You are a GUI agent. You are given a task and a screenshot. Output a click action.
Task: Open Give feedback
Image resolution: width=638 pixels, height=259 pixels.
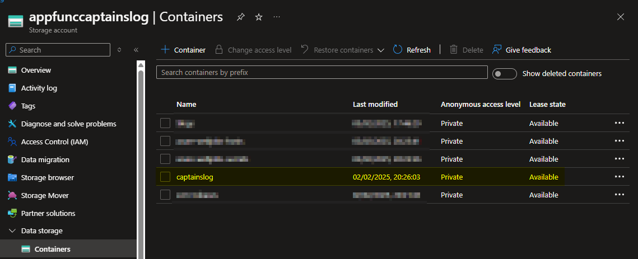pos(521,50)
